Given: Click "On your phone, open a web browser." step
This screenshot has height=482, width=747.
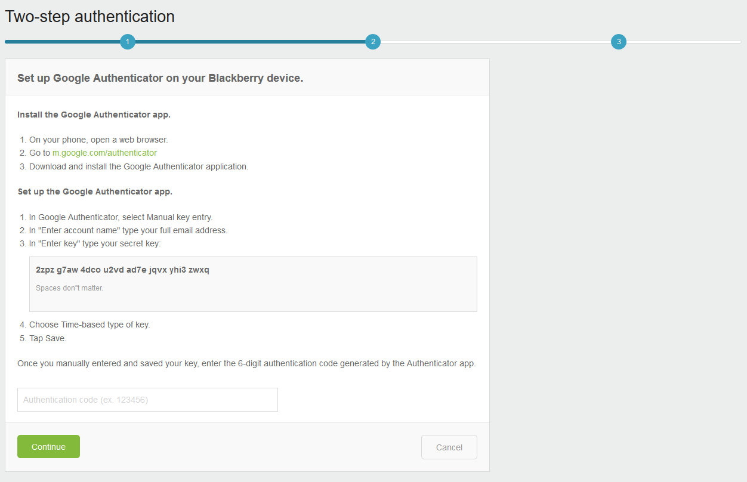Looking at the screenshot, I should pos(98,140).
